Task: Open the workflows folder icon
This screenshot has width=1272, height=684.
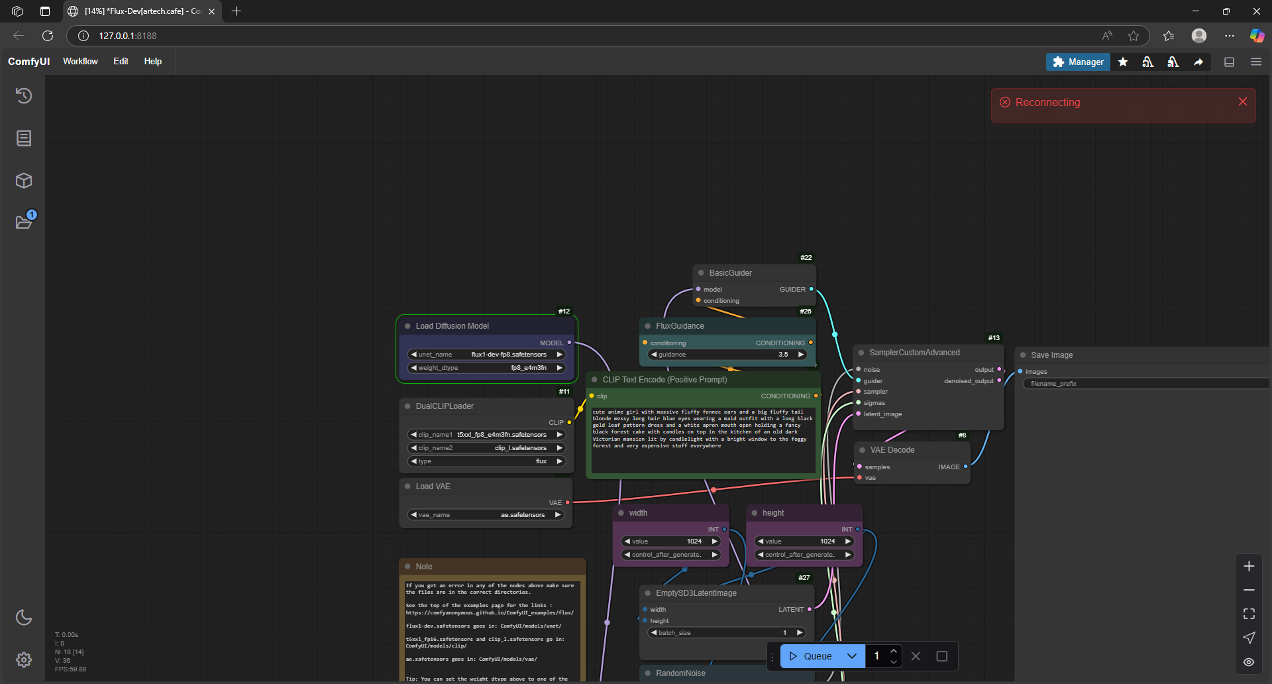Action: pos(24,222)
